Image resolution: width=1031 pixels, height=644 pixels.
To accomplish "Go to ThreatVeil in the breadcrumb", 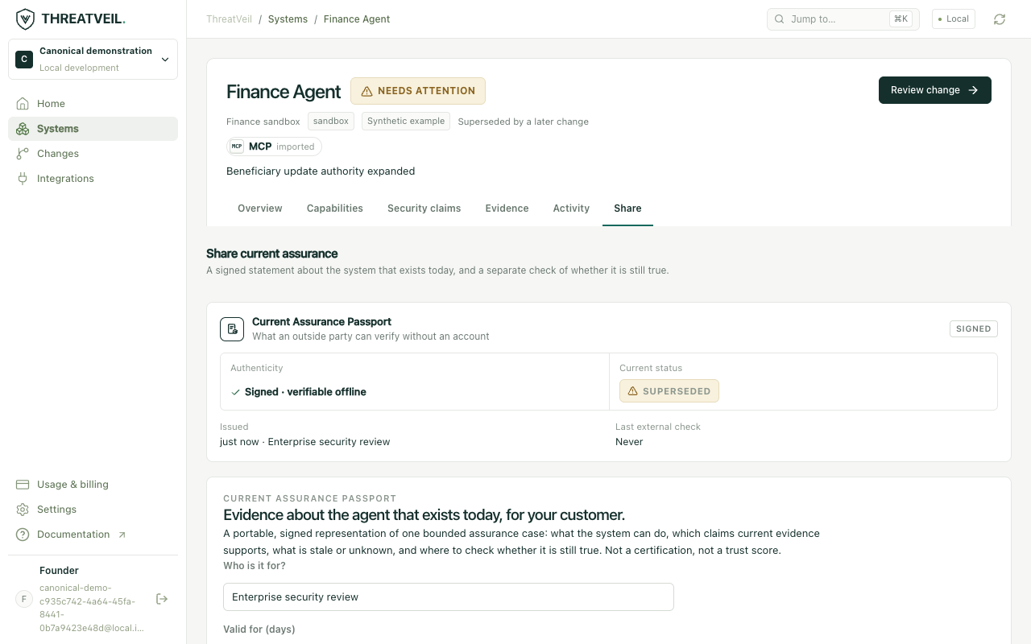I will 229,19.
